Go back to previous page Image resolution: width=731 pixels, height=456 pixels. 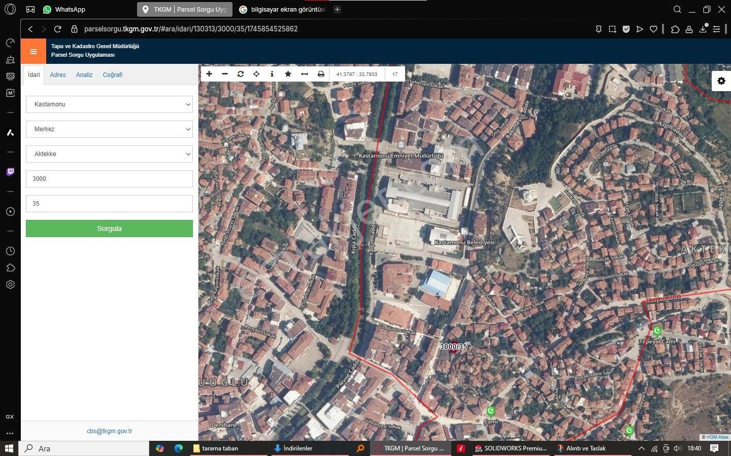click(30, 29)
